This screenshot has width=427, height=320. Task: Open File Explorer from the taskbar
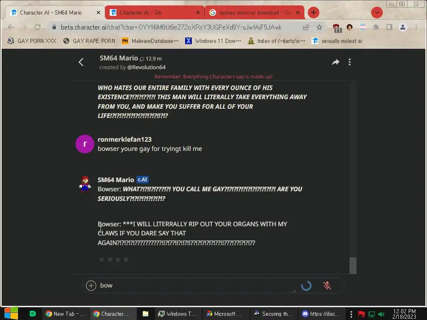[x=146, y=314]
